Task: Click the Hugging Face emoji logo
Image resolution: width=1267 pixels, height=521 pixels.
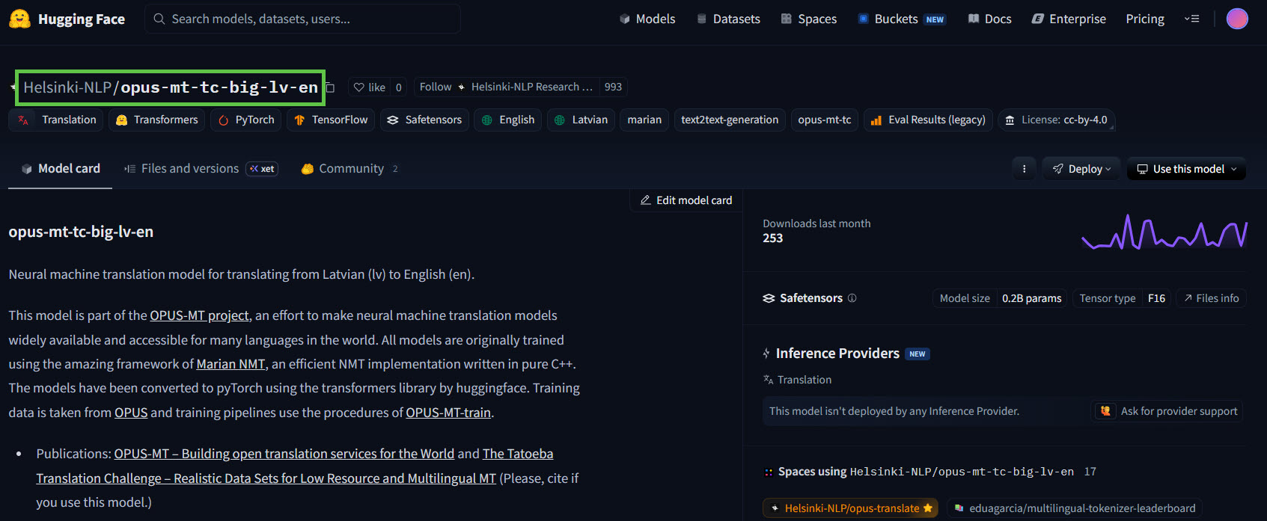Action: 19,19
